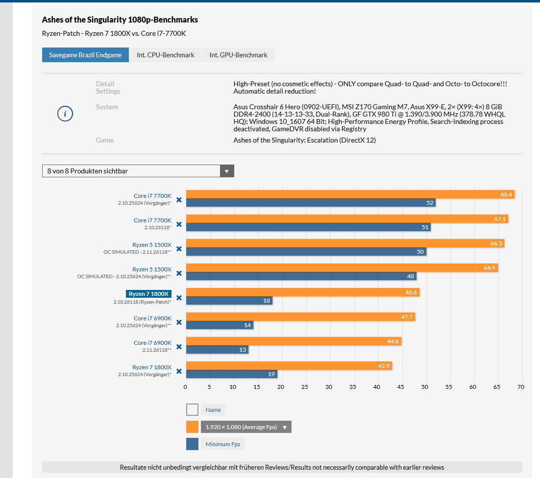The image size is (540, 478).
Task: Remove Ryzen 7 1800X Ryzen-Patch entry
Action: tap(179, 298)
